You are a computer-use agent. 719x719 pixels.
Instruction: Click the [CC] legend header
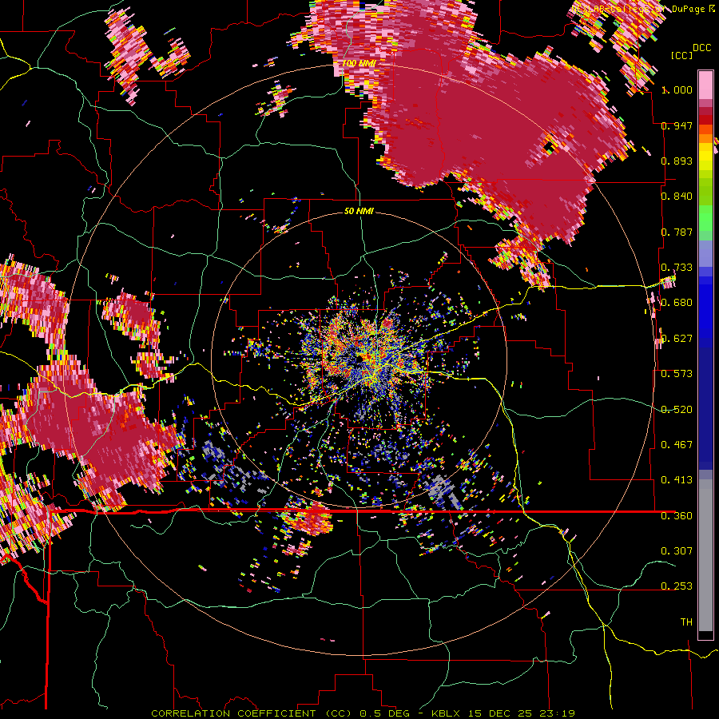[682, 55]
